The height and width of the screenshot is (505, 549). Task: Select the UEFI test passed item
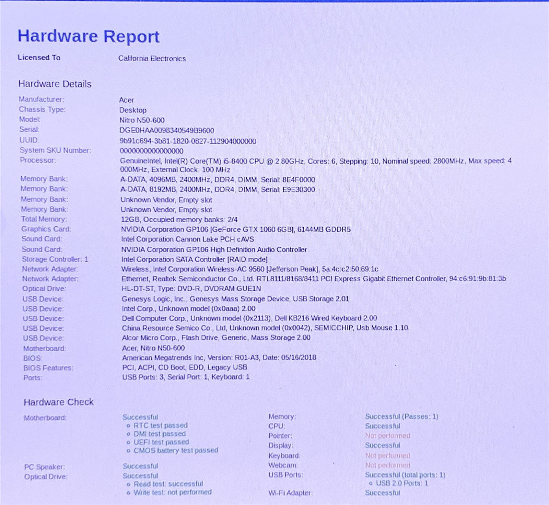tap(161, 442)
